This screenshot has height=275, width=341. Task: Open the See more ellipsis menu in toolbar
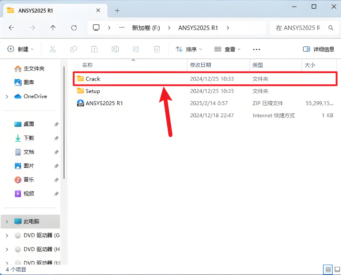(x=256, y=50)
